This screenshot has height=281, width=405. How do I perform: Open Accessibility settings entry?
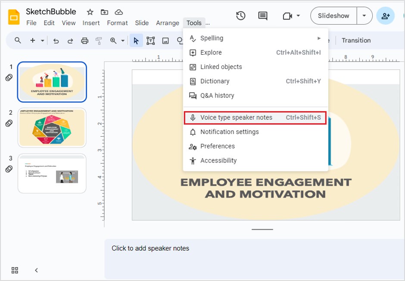(255, 161)
